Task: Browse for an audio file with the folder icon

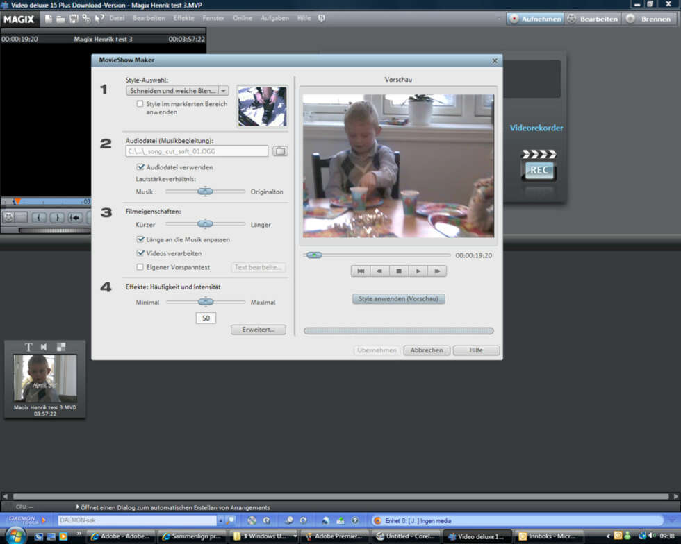Action: coord(280,151)
